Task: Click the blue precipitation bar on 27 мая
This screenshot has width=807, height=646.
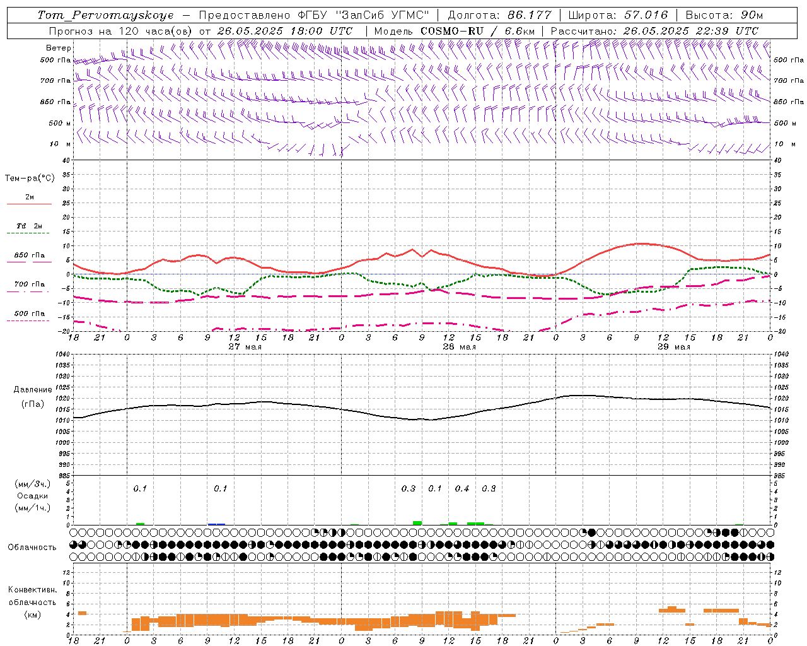Action: [217, 524]
